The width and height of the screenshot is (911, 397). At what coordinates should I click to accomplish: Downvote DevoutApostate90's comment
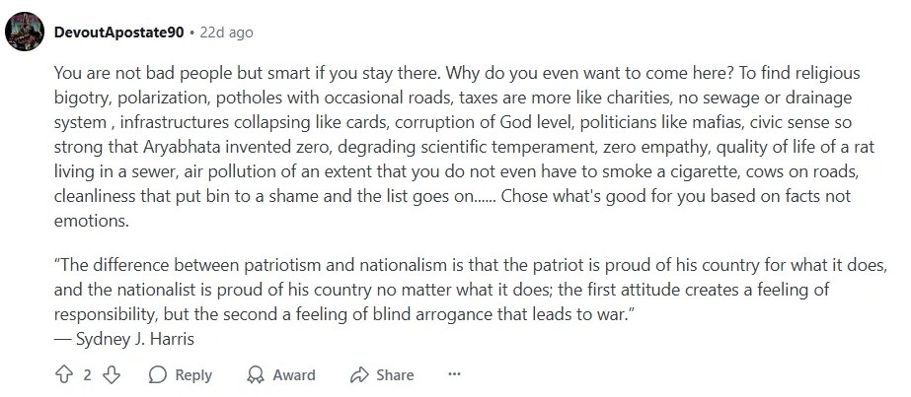[112, 374]
